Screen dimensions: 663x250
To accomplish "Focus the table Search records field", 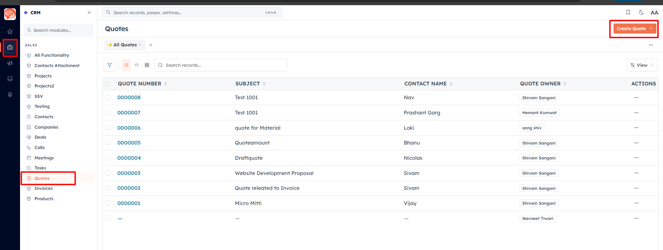I will point(221,65).
